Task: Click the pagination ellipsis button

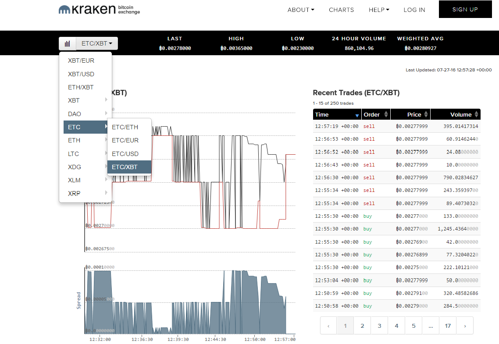Action: point(431,326)
